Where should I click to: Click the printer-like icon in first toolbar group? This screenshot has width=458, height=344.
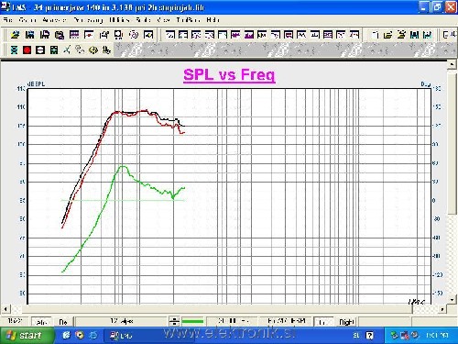[60, 35]
